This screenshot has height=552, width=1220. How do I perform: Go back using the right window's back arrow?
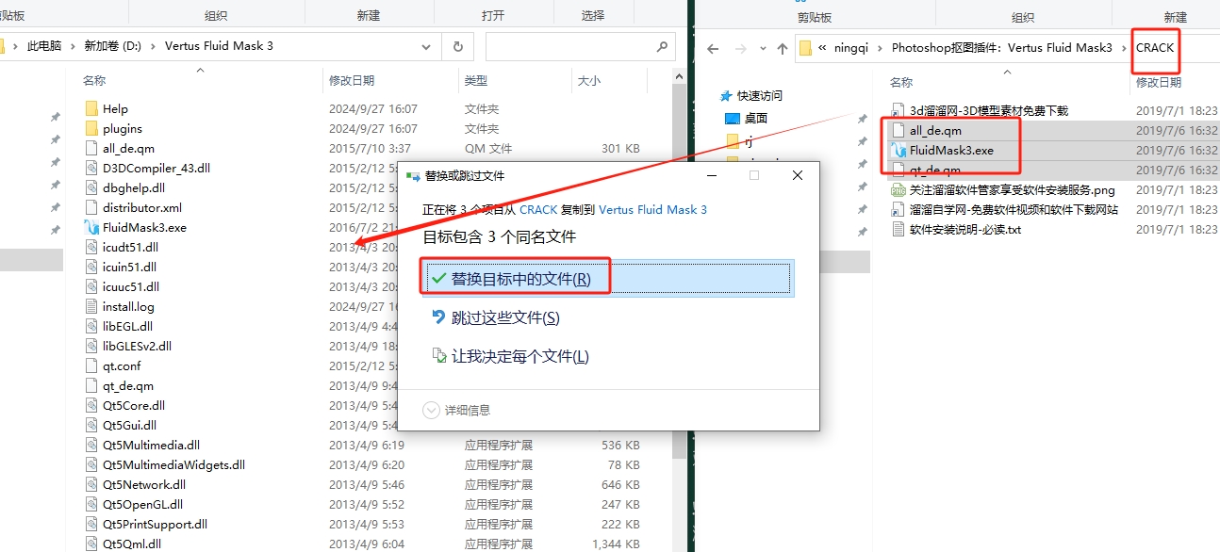(x=713, y=48)
